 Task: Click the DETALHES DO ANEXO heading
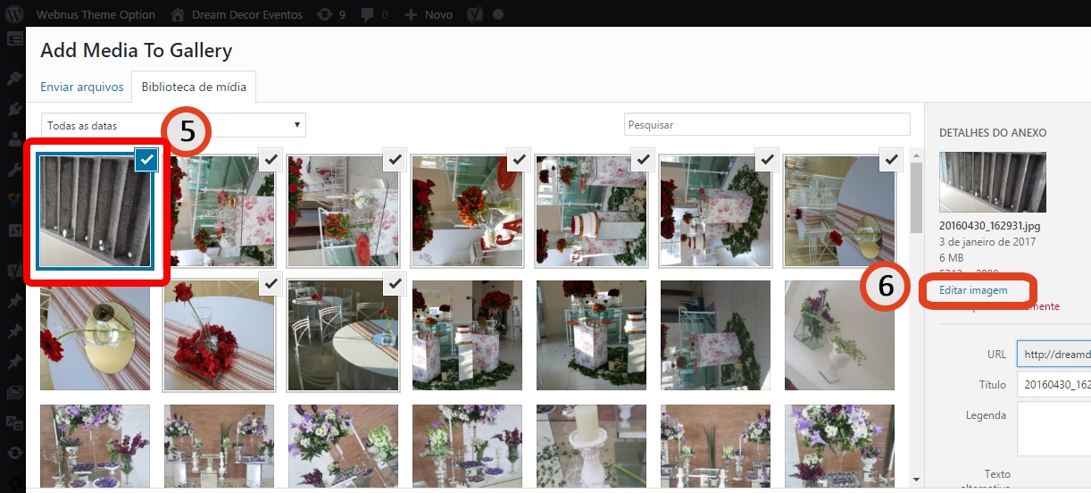coord(993,133)
